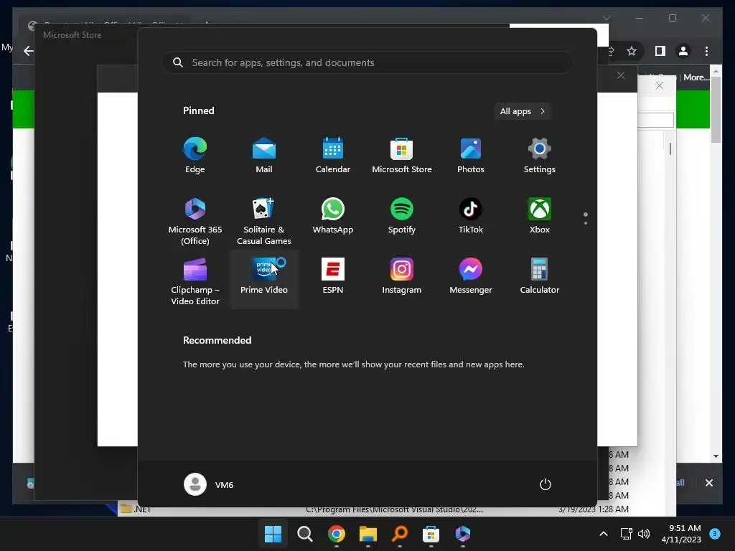Viewport: 735px width, 551px height.
Task: Open the clock showing 9:51 AM
Action: pos(681,534)
